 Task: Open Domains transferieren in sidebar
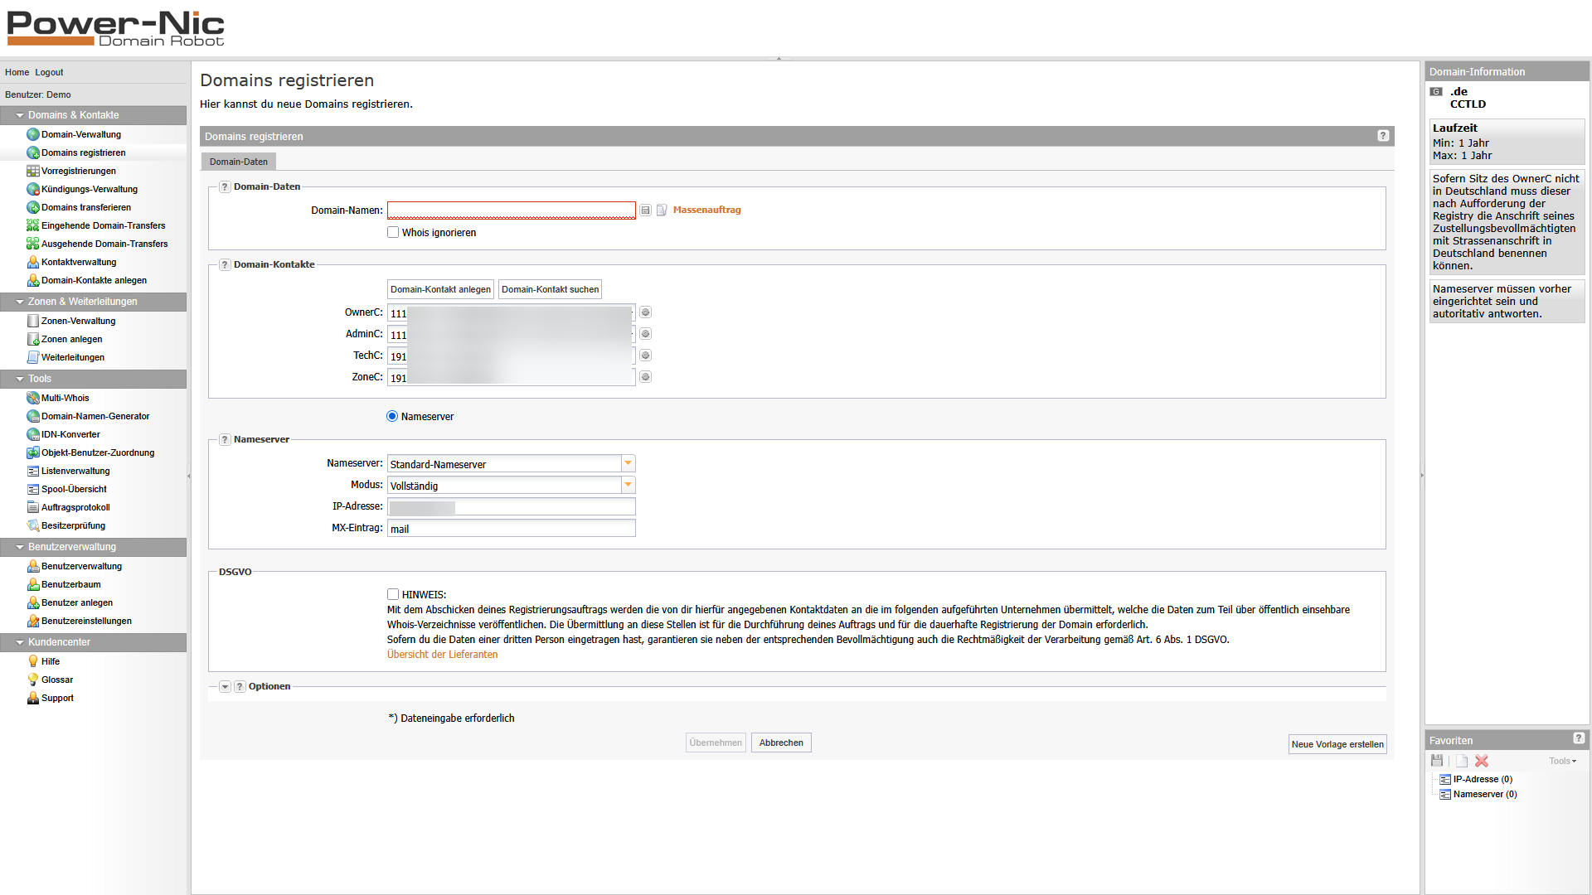[x=86, y=207]
